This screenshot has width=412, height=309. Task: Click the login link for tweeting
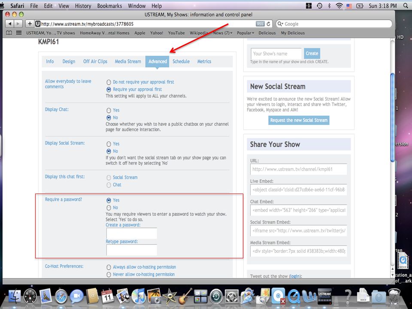(295, 276)
